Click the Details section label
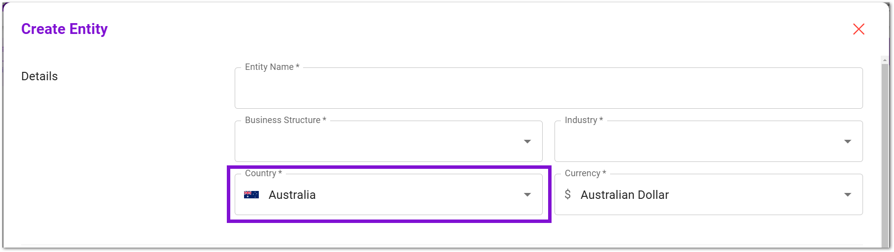This screenshot has height=252, width=894. 39,76
